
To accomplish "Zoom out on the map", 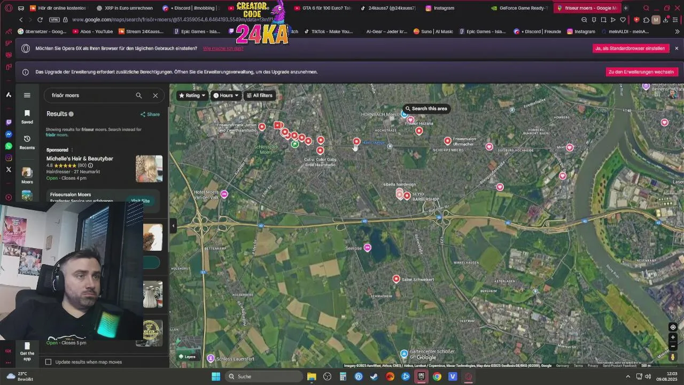I will (x=673, y=346).
